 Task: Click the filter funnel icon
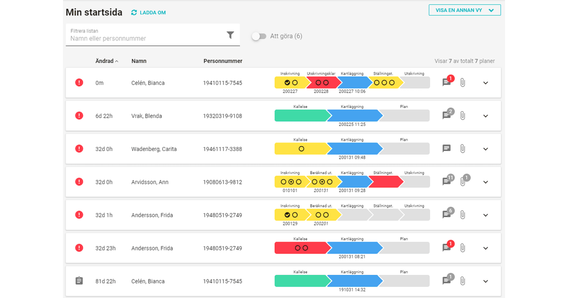tap(230, 35)
